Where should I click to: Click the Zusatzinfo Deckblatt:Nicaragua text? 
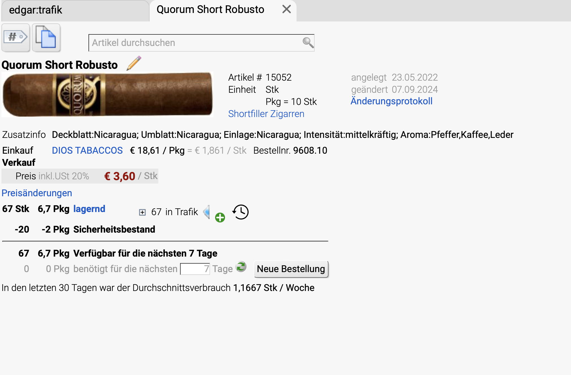point(283,135)
